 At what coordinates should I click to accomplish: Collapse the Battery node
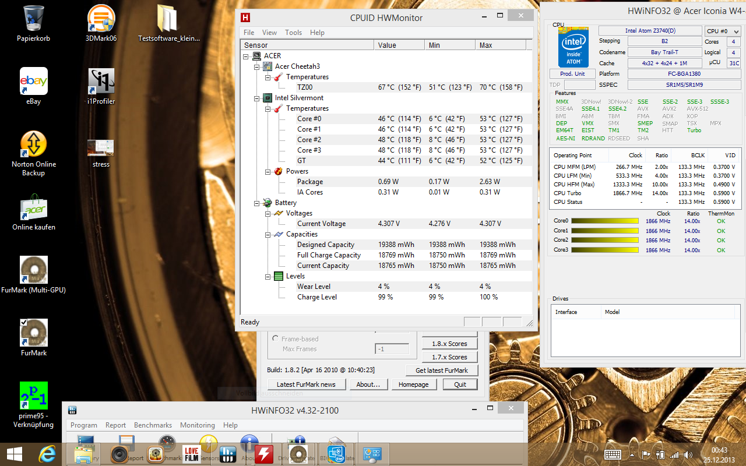pos(257,203)
